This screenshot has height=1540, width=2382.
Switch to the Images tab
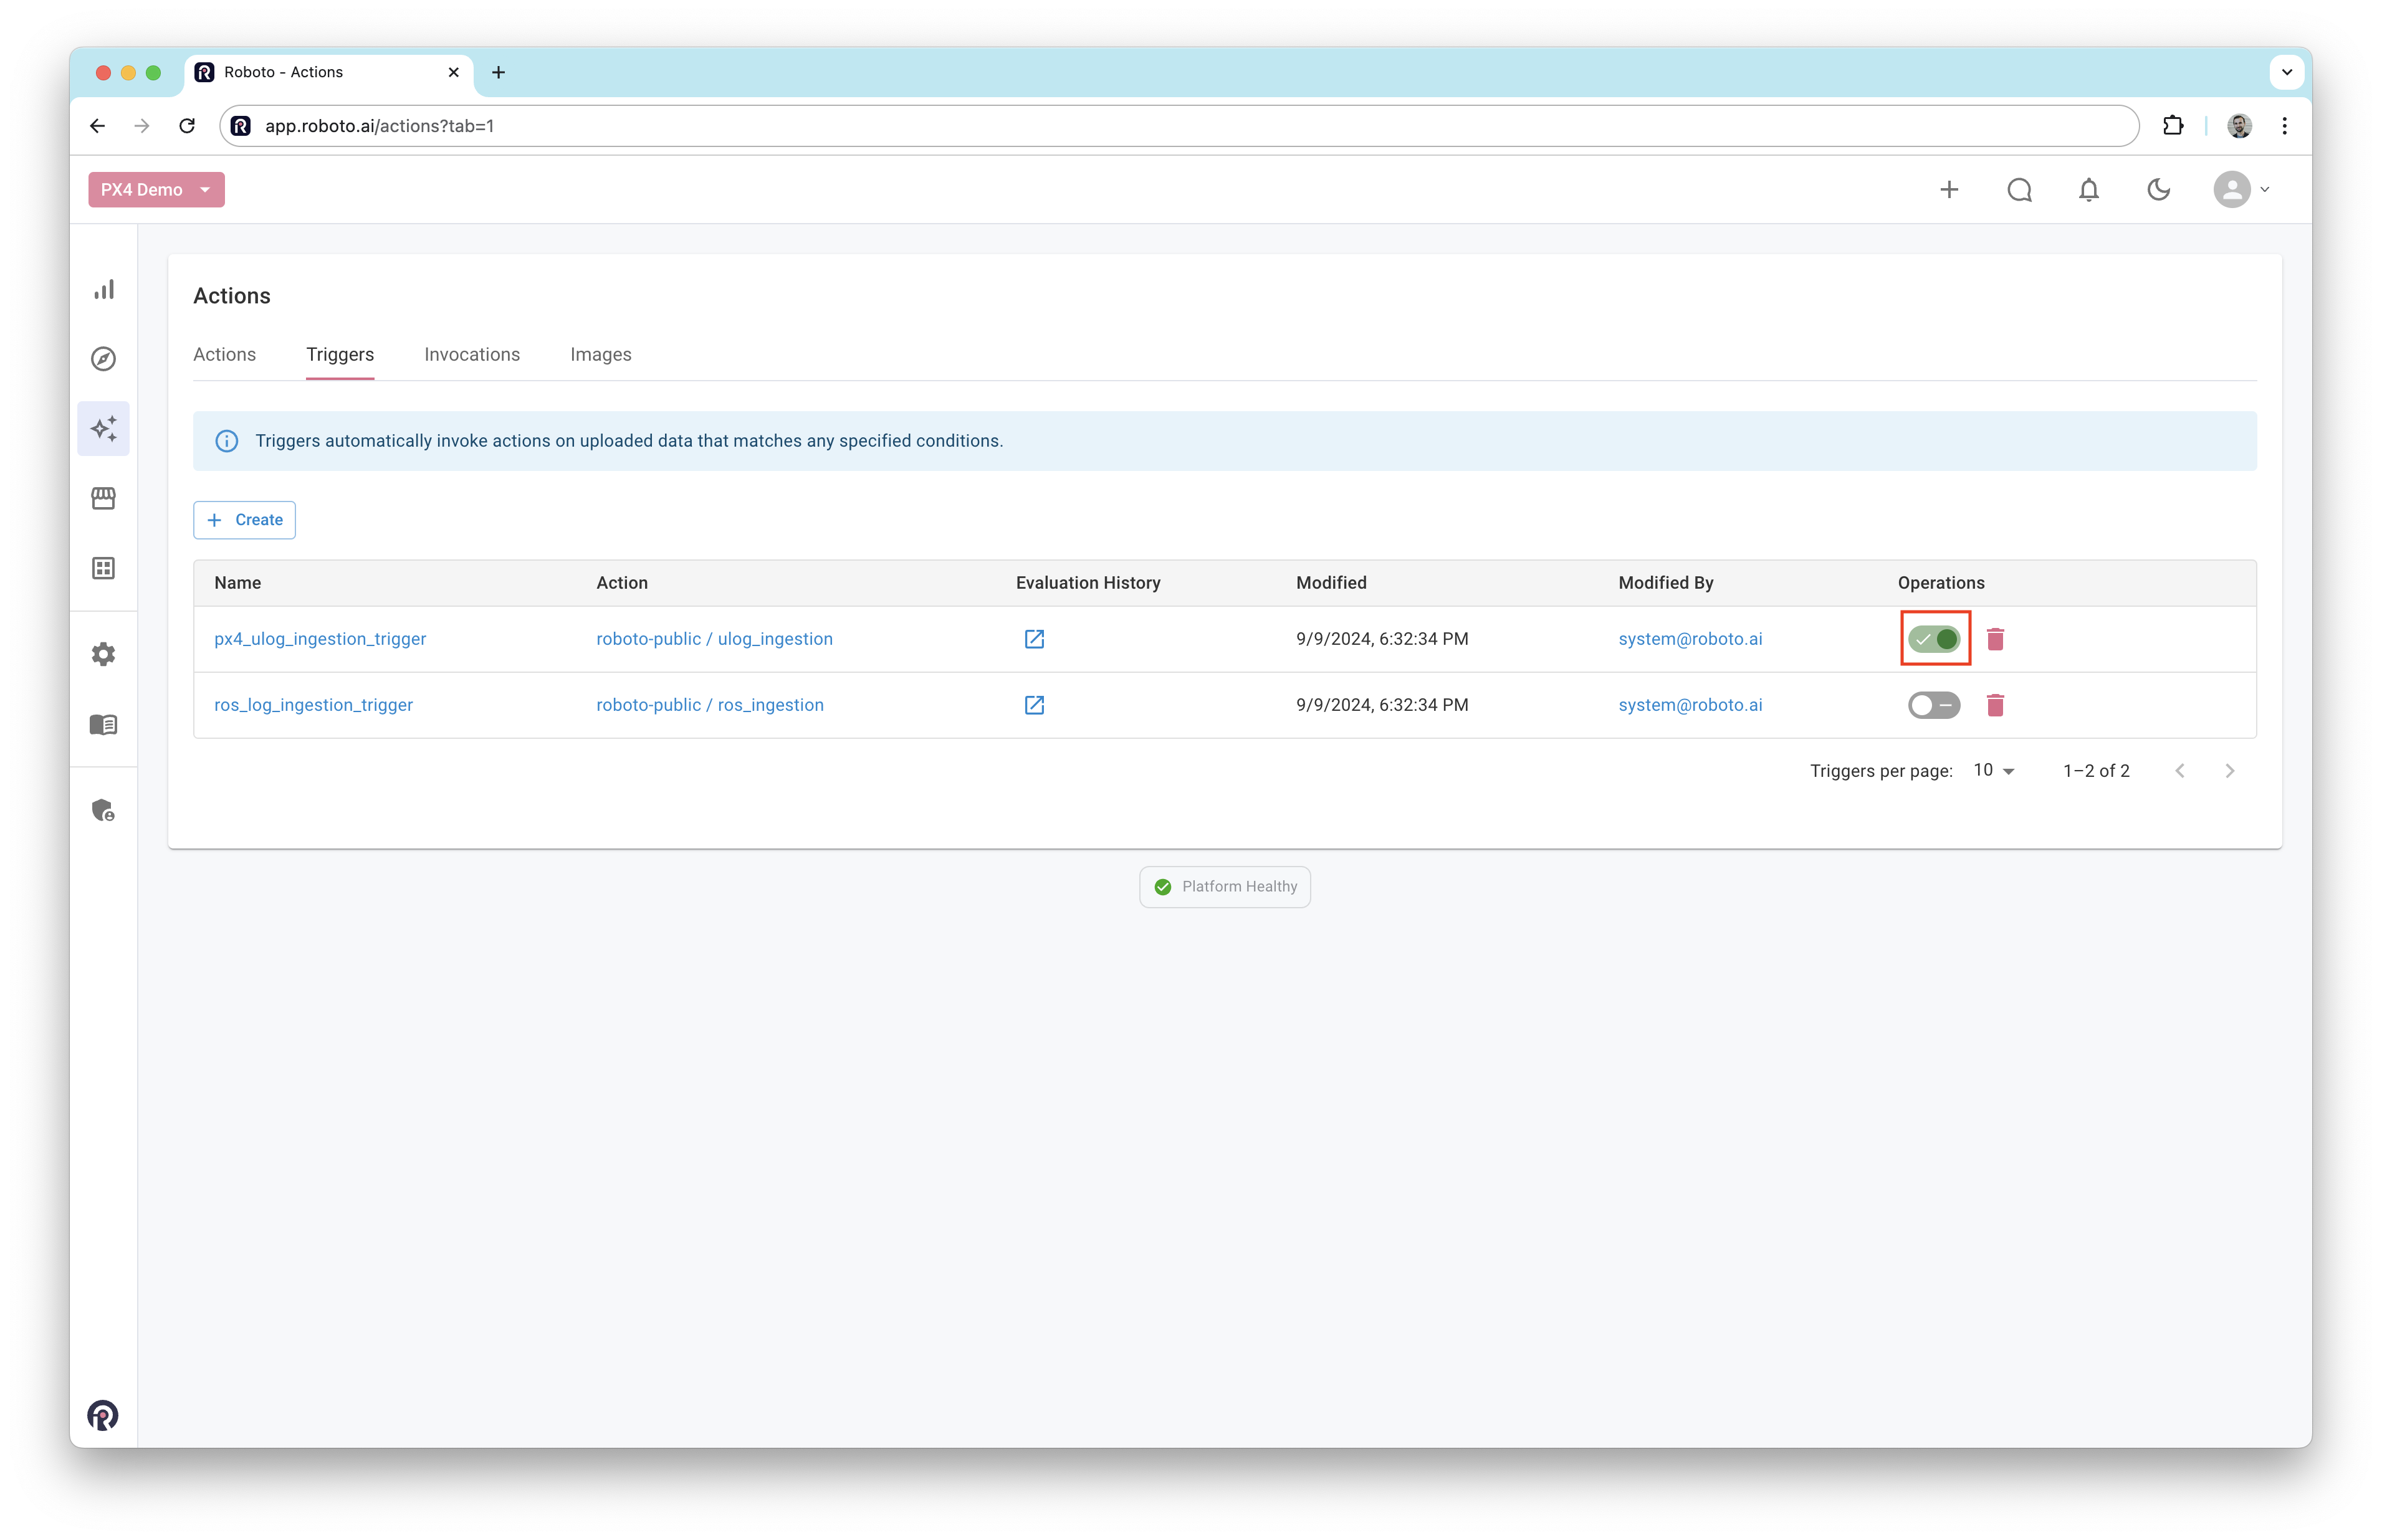pos(600,355)
